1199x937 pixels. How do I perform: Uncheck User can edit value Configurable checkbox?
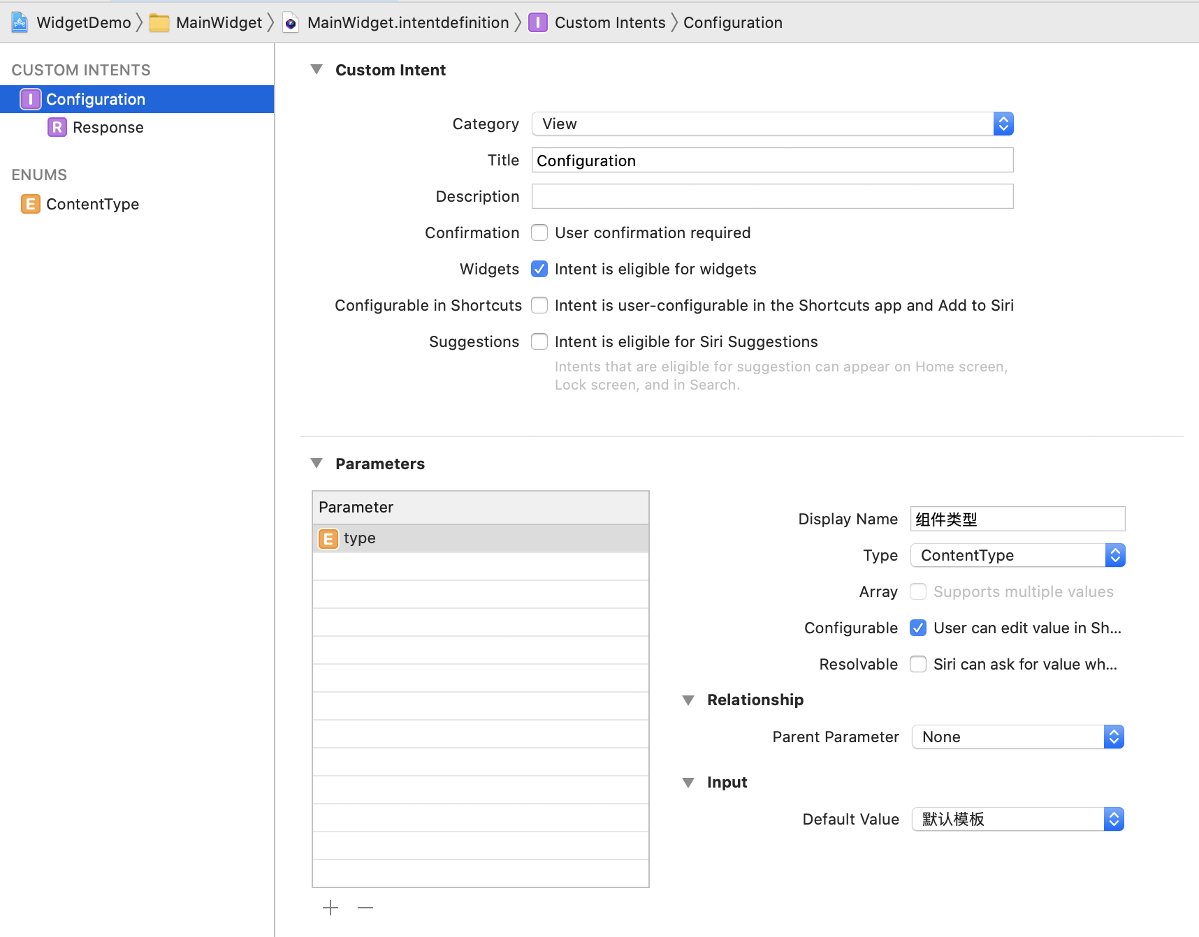(x=918, y=628)
